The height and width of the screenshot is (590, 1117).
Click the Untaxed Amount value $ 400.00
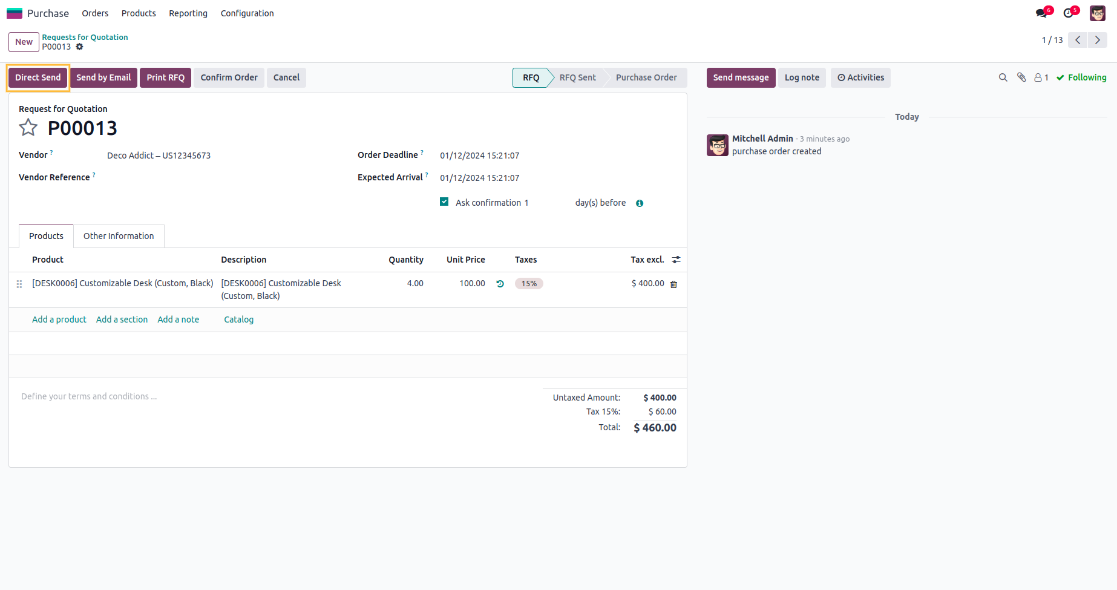[x=660, y=398]
